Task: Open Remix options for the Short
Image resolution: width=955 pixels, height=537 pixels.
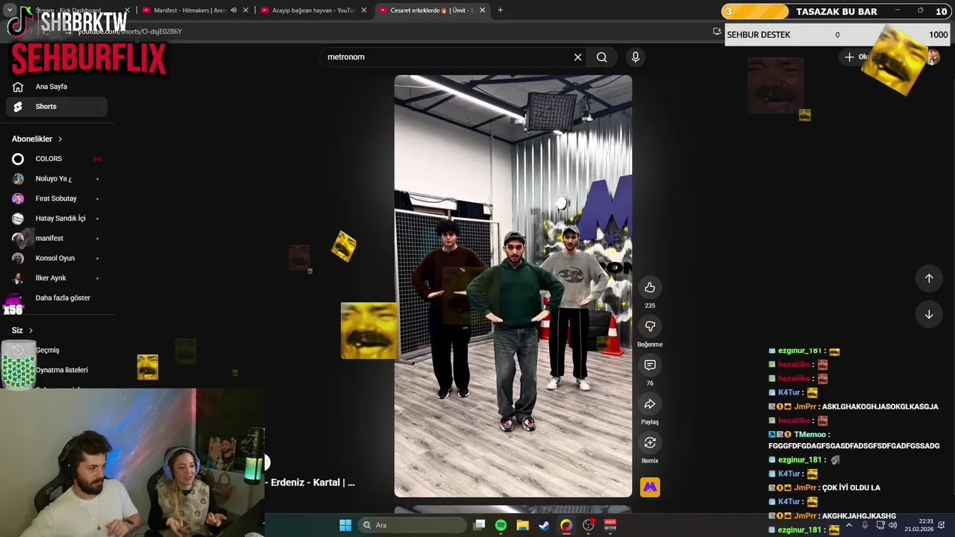Action: click(x=650, y=442)
